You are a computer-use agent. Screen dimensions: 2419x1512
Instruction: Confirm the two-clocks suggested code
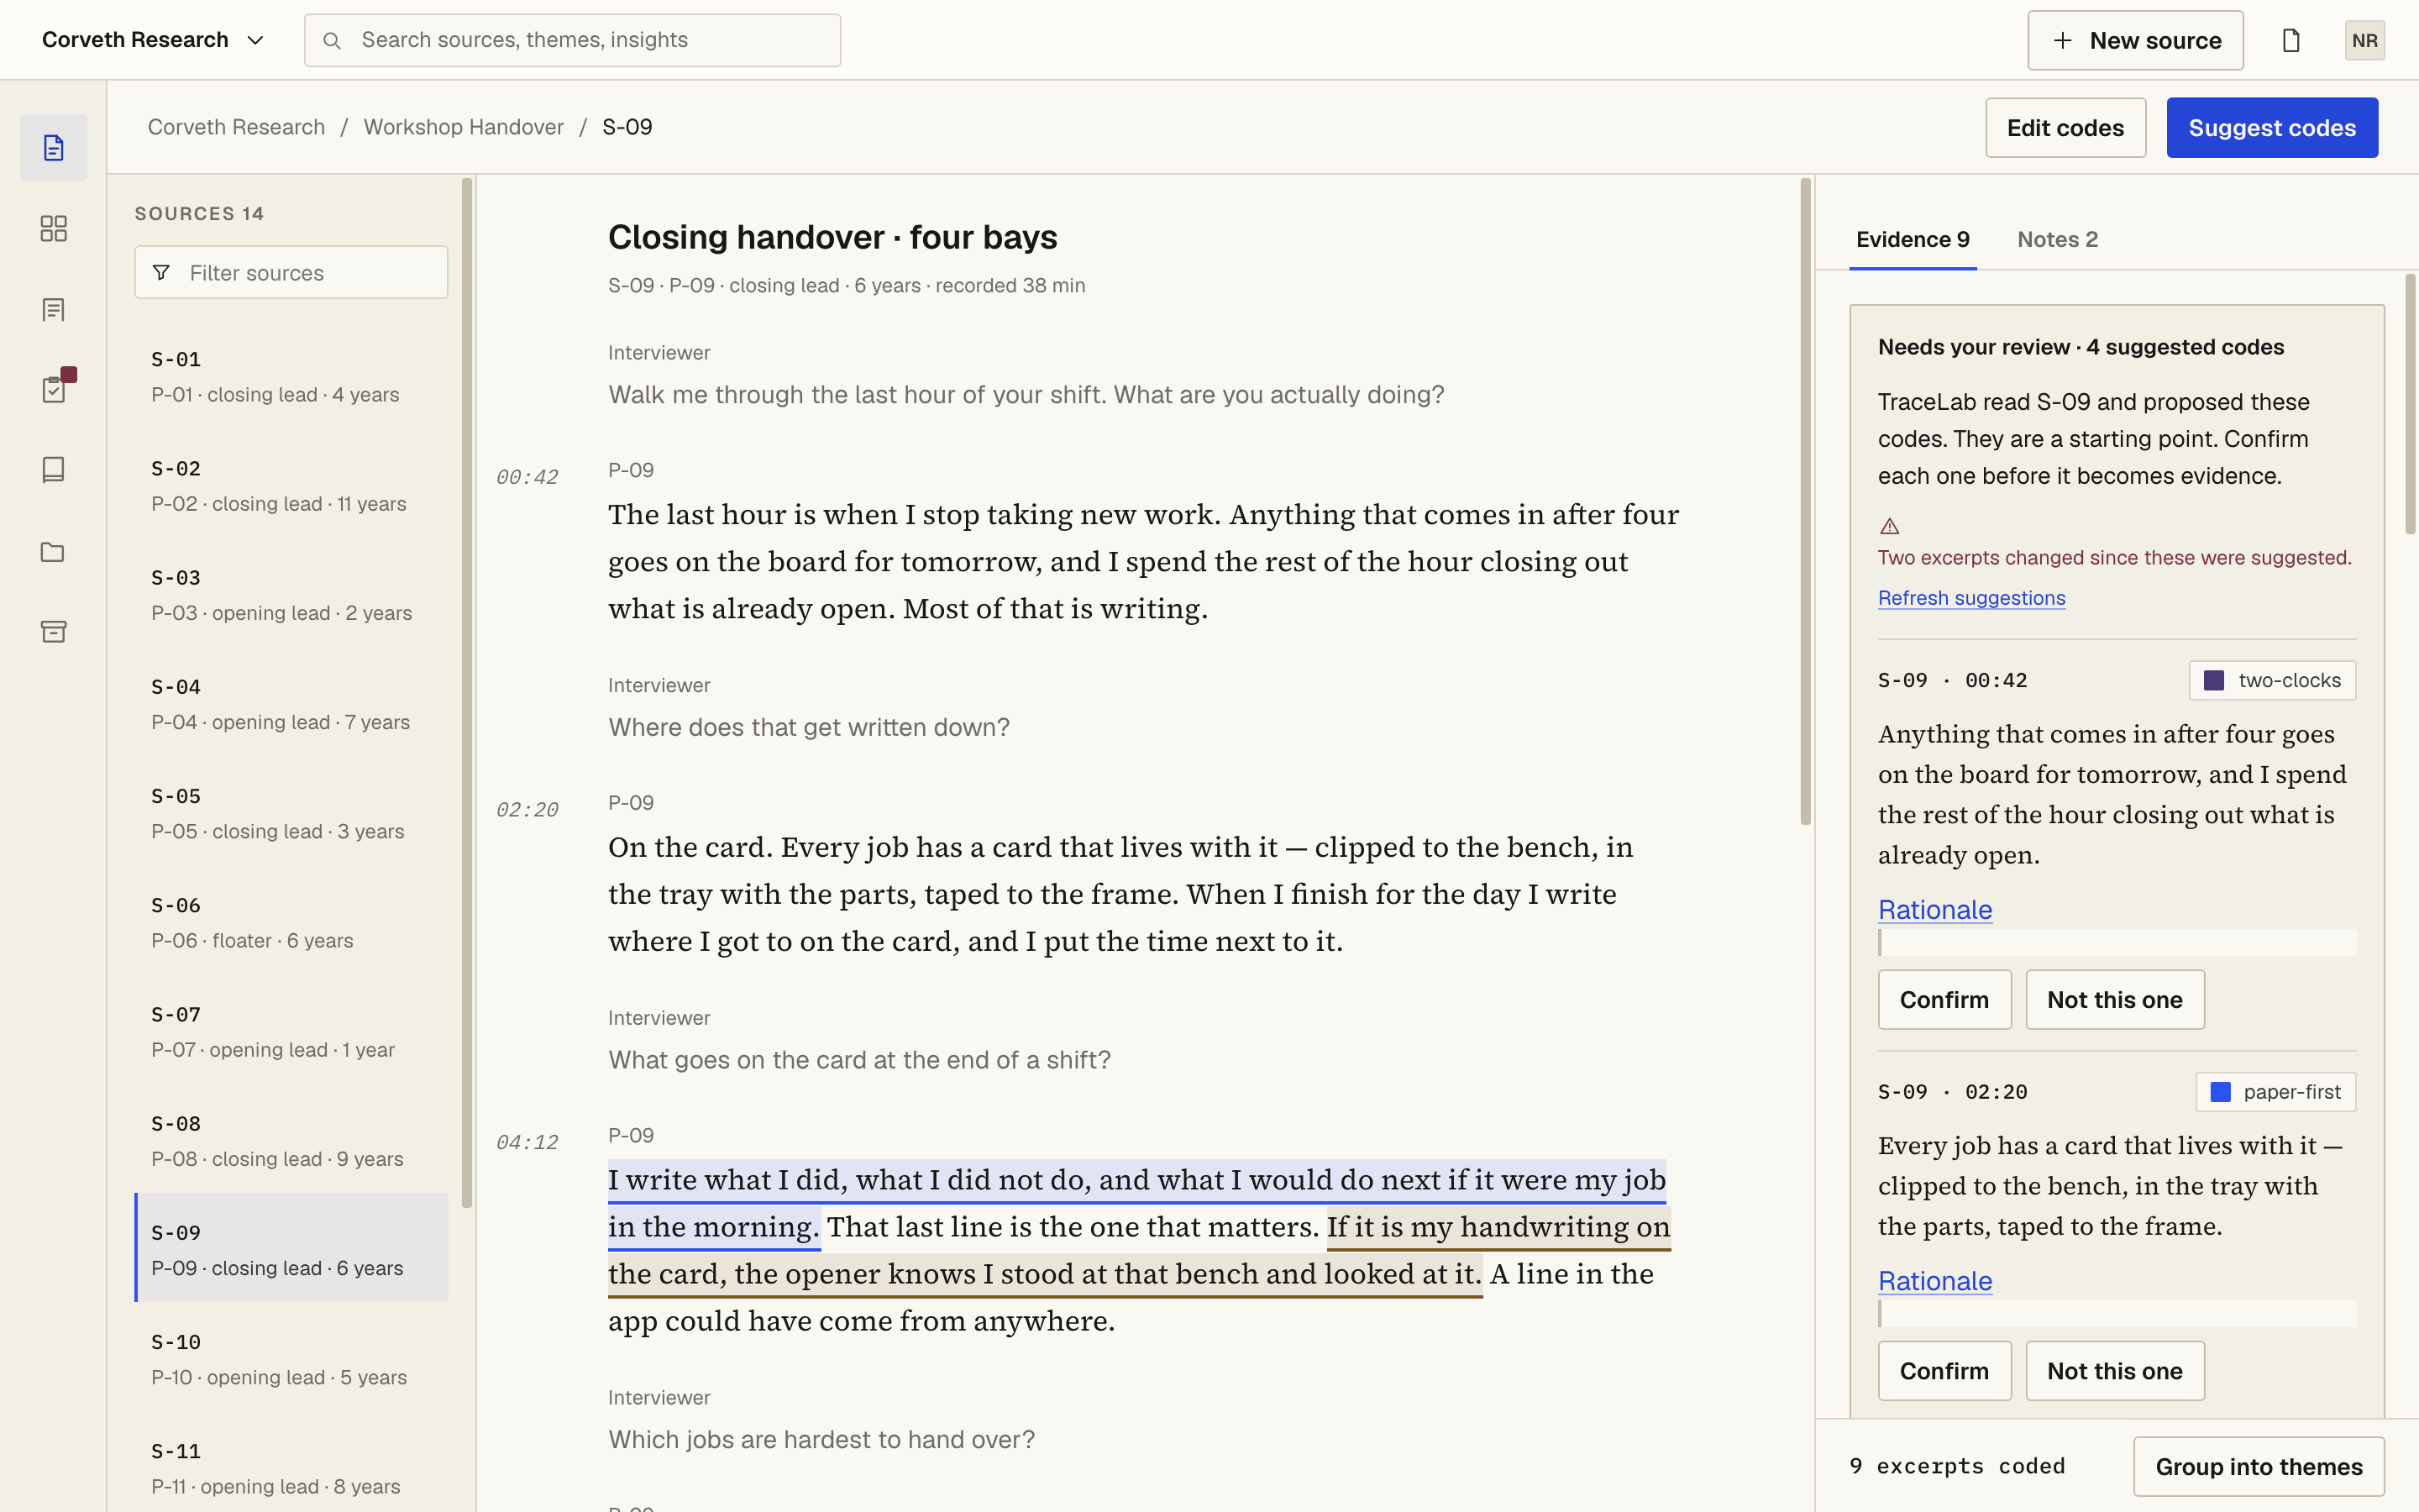pos(1944,1000)
